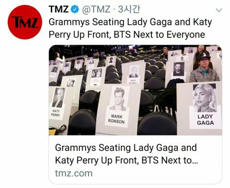Click the dark-haired man's portrait placard behind Gaga
The height and width of the screenshot is (188, 230).
179,69
